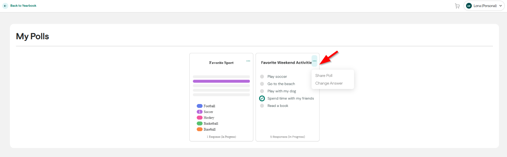Click the Hockey label in the legend
Viewport: 507px width, 157px height.
click(209, 118)
